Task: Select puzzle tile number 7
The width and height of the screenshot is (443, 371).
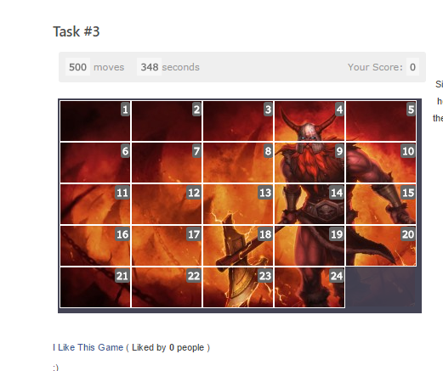Action: point(167,162)
